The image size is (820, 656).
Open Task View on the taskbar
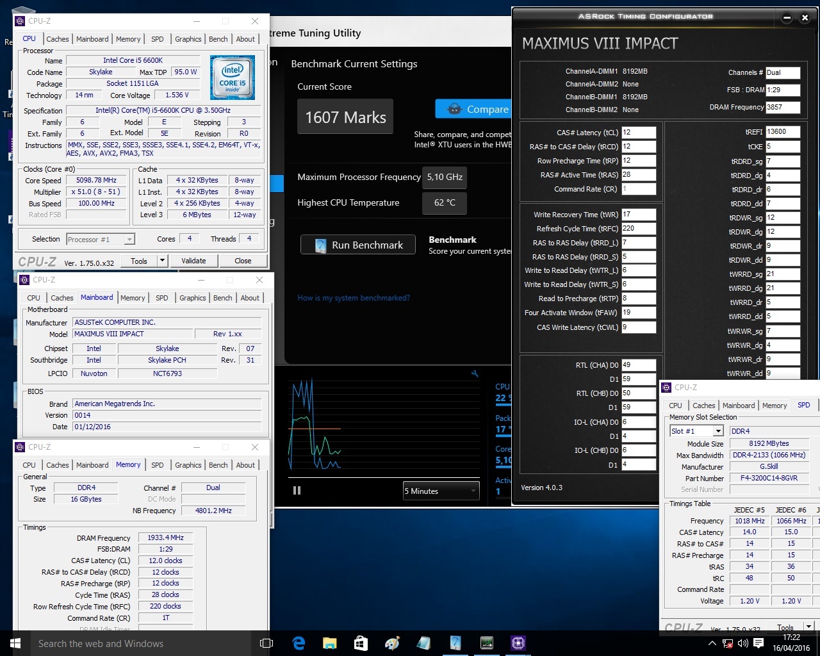click(266, 643)
